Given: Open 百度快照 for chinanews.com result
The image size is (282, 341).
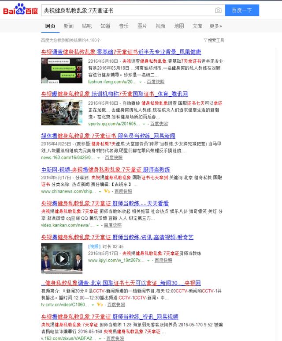Looking at the screenshot, I should click(123, 191).
